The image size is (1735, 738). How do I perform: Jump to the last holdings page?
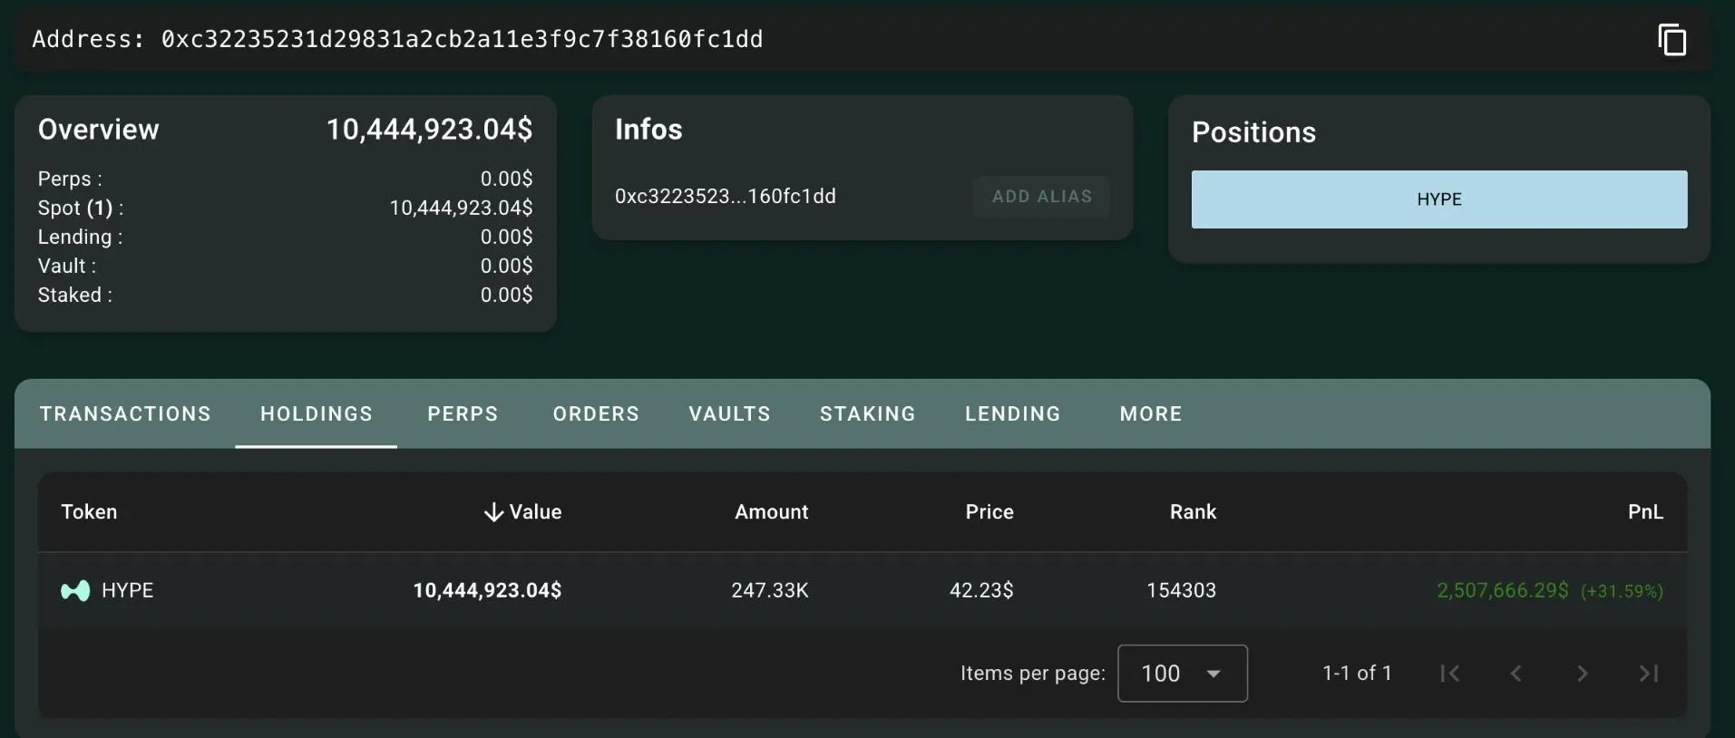[1649, 674]
